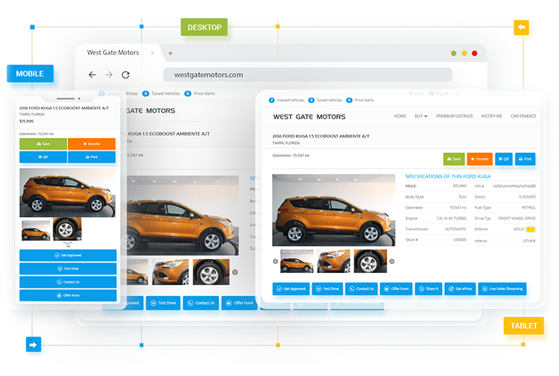The image size is (559, 376).
Task: Click Print button in mobile view
Action: click(92, 157)
